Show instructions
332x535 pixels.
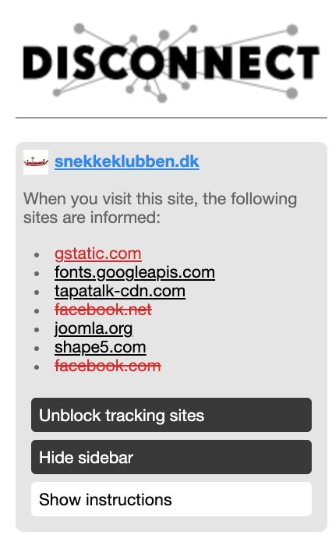pos(171,499)
